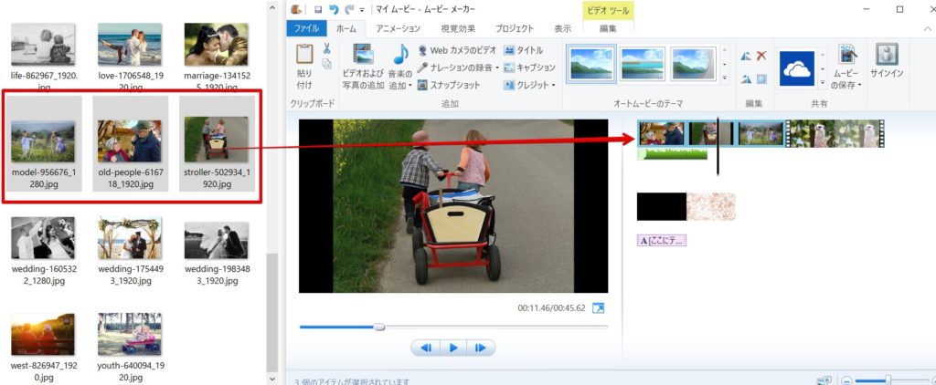Switch to the プロジェクト tab
The height and width of the screenshot is (385, 936).
point(515,28)
